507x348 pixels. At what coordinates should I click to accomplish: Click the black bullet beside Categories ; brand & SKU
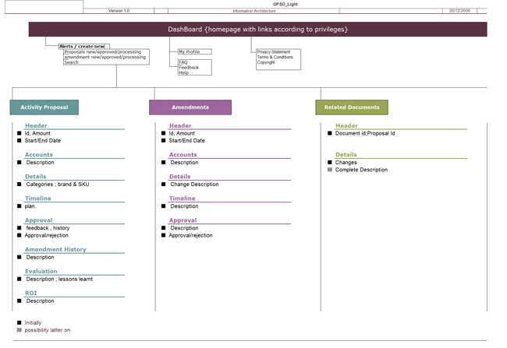pos(19,185)
